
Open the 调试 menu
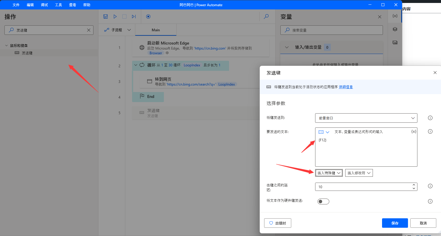(x=44, y=5)
